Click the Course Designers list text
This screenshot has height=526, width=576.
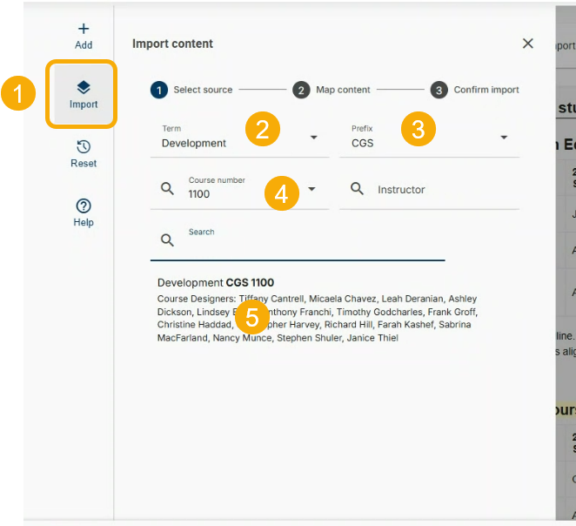pyautogui.click(x=318, y=319)
